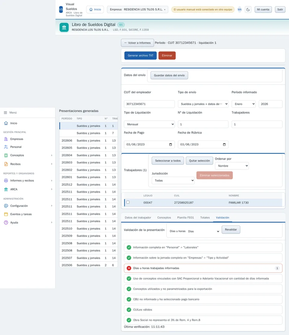Open the Tipo de Liquidación dropdown
The width and height of the screenshot is (289, 335).
[x=149, y=124]
